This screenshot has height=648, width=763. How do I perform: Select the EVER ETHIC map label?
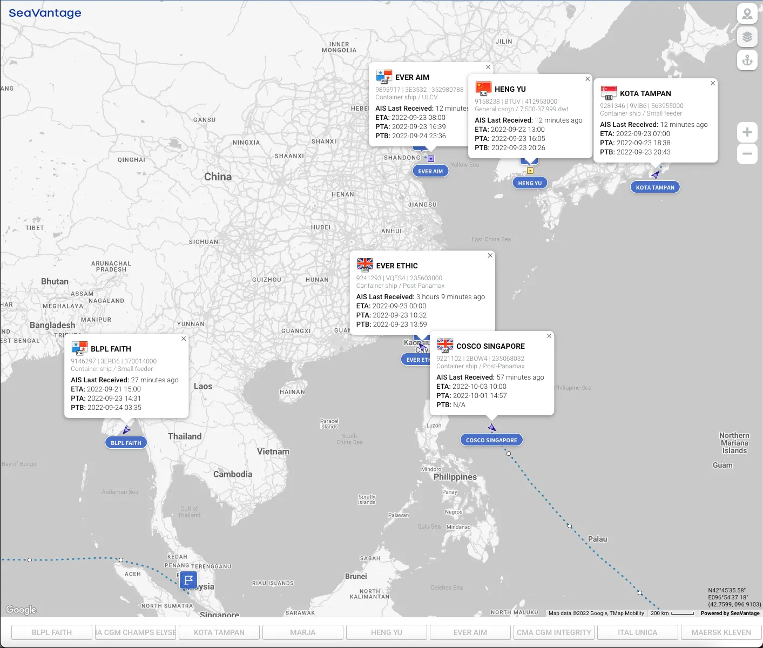click(416, 360)
